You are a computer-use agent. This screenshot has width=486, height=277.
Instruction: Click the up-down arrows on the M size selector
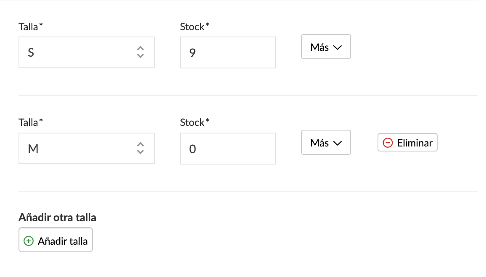[x=140, y=148]
